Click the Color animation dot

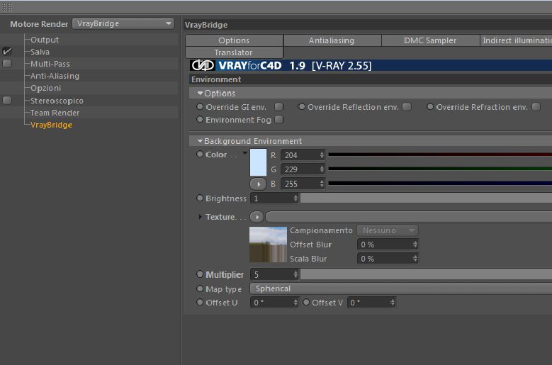coord(200,155)
